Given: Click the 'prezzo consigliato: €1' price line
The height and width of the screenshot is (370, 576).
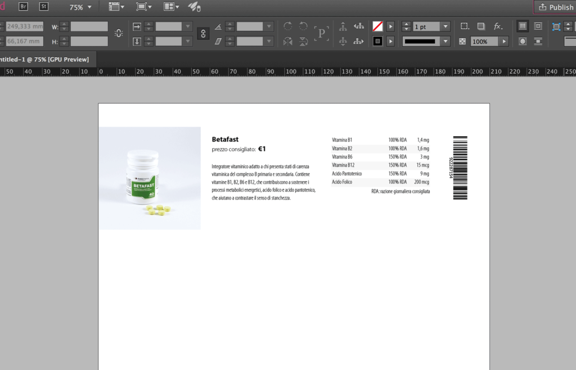Looking at the screenshot, I should 238,149.
